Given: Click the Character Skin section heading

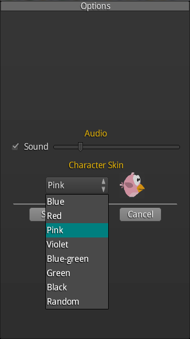Looking at the screenshot, I should [x=96, y=165].
